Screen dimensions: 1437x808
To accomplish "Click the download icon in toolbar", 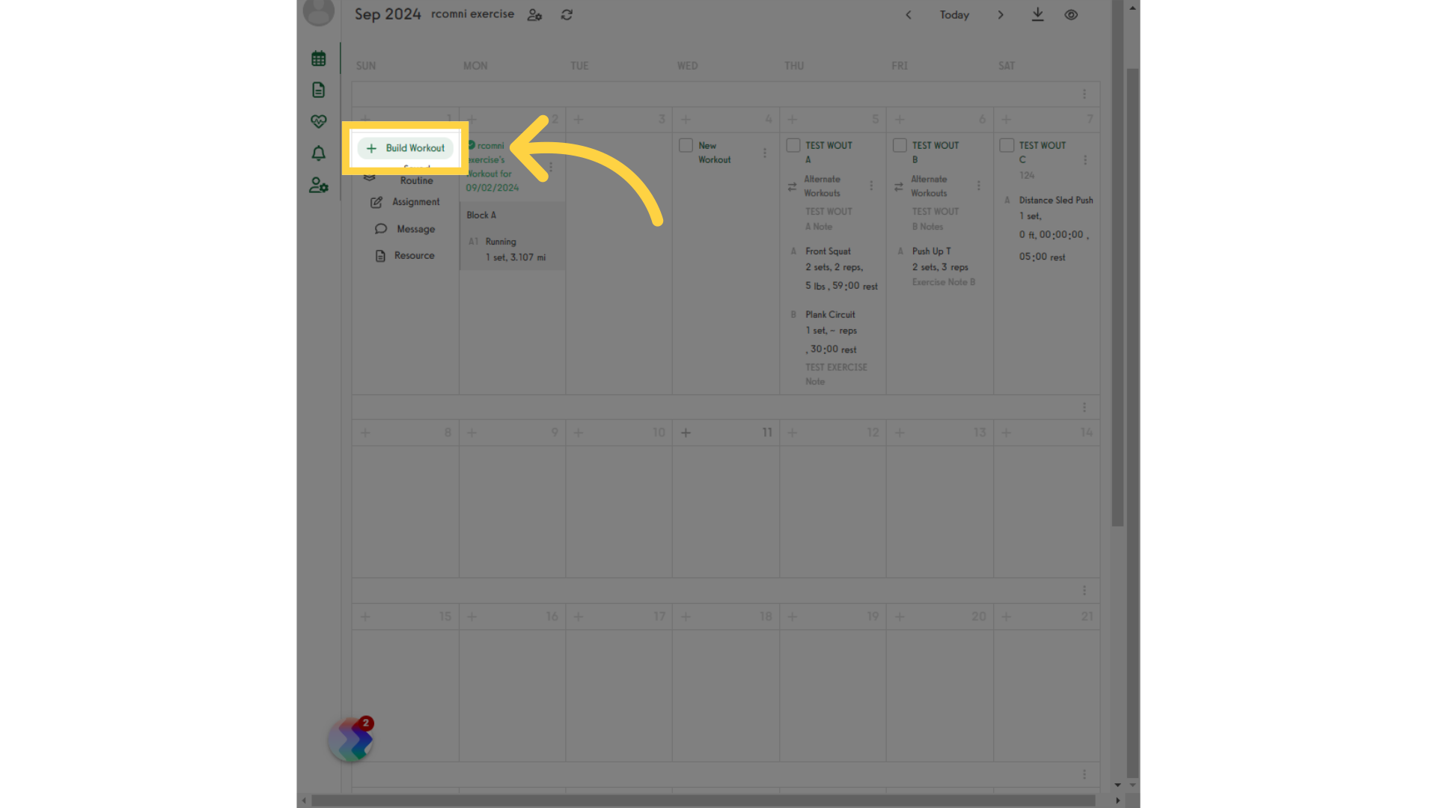I will click(x=1037, y=13).
